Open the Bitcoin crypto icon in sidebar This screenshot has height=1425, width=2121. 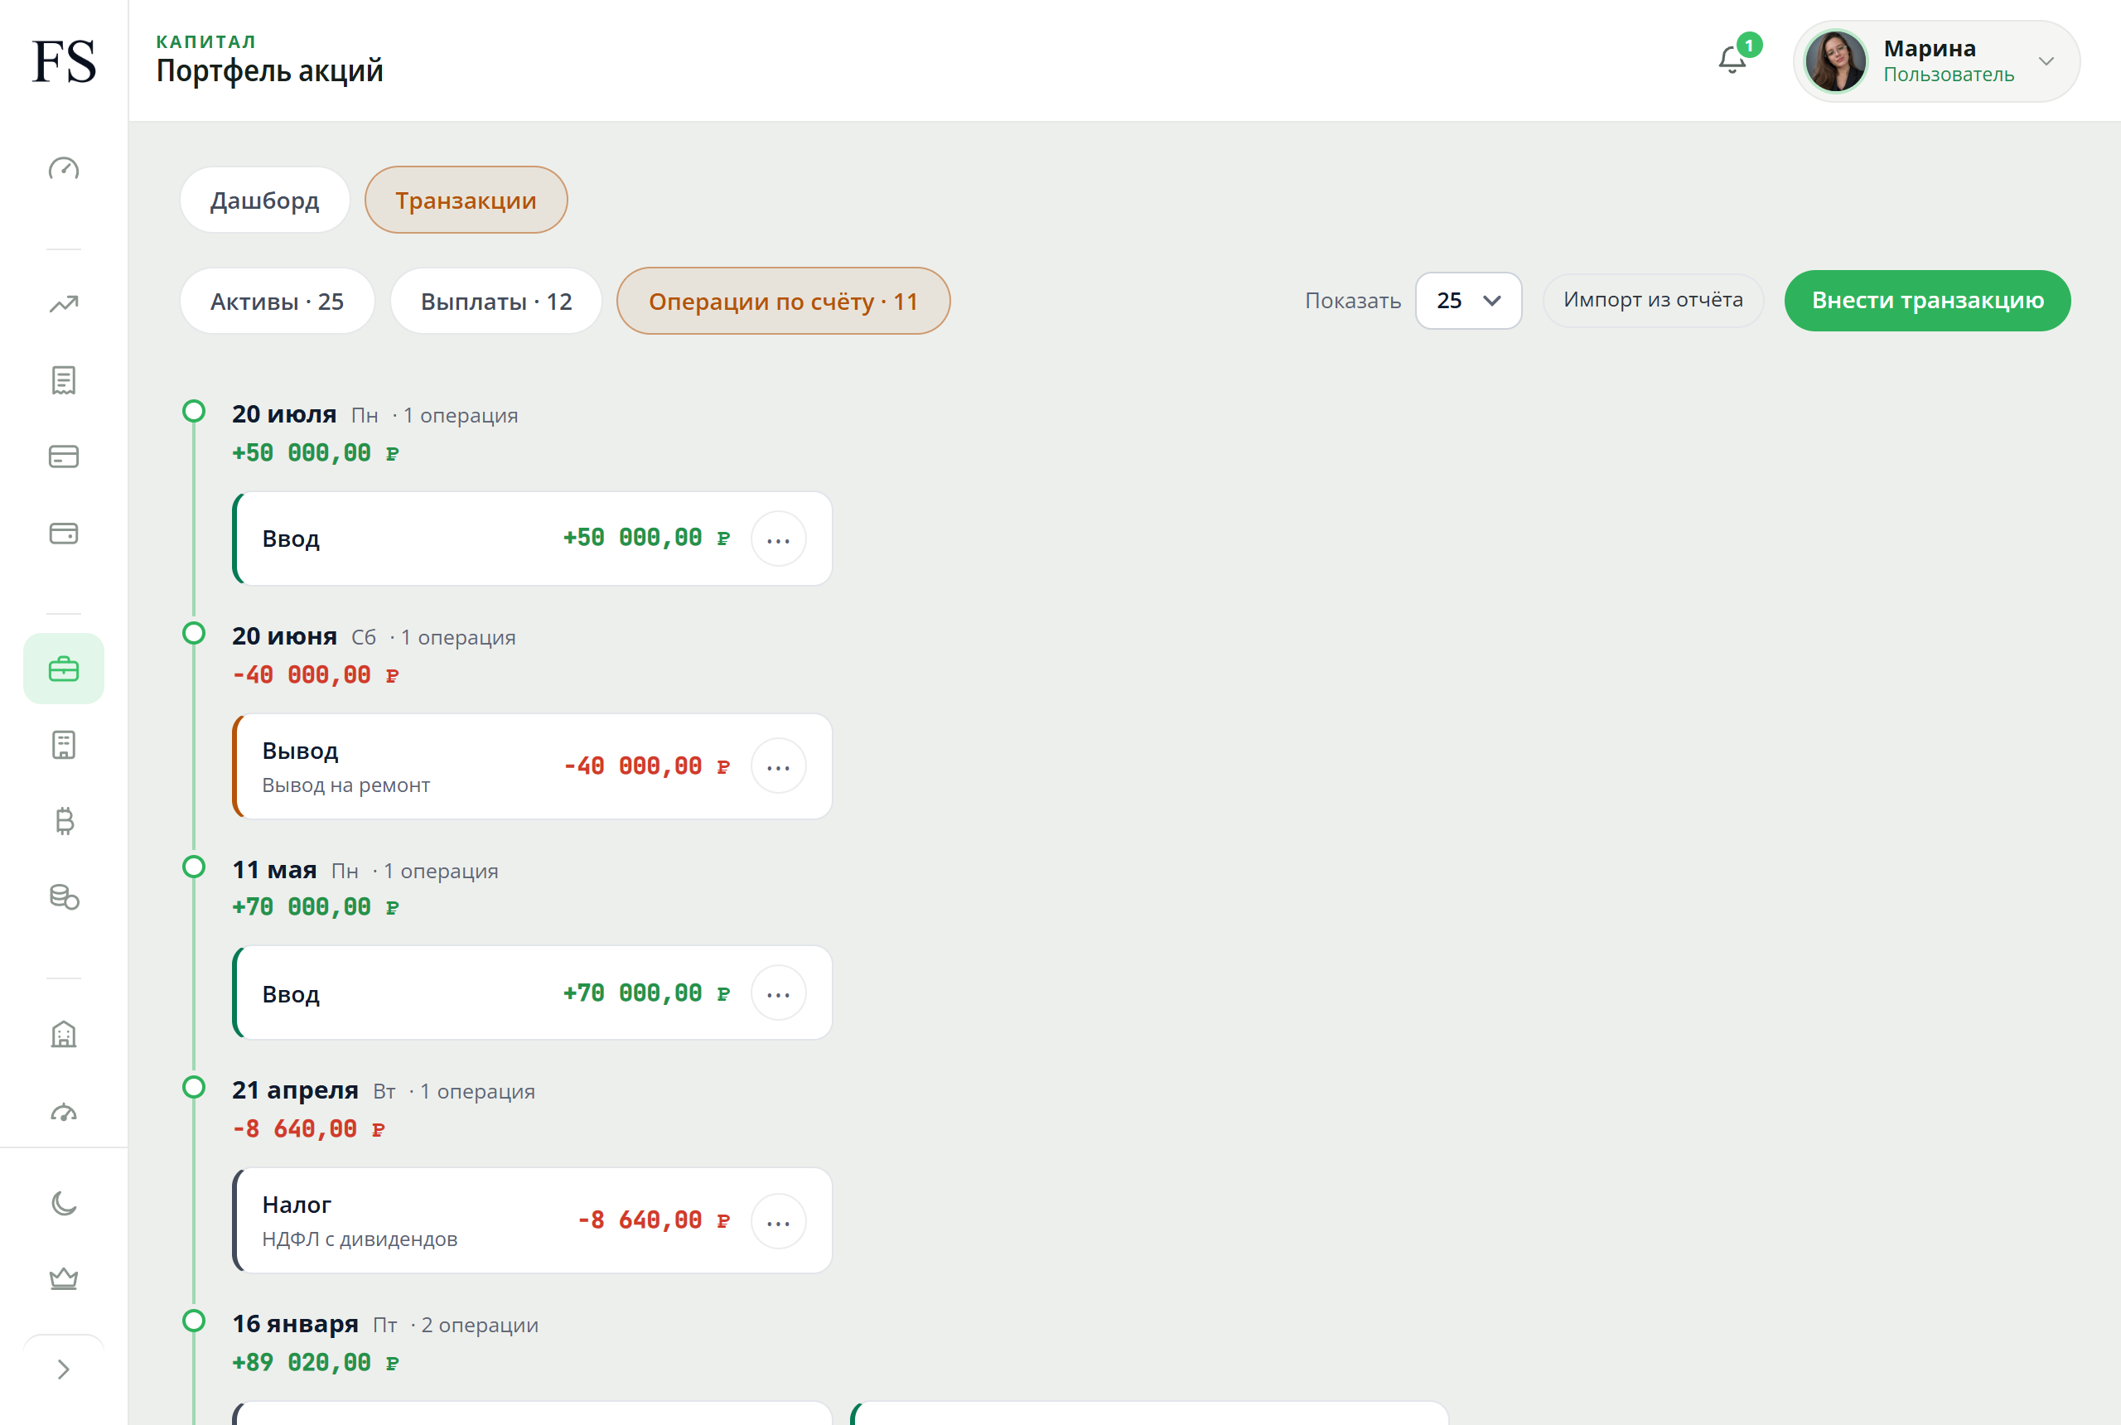(64, 821)
